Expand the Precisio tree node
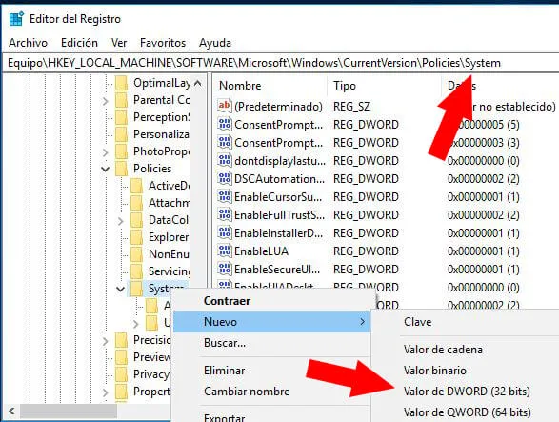 point(105,341)
